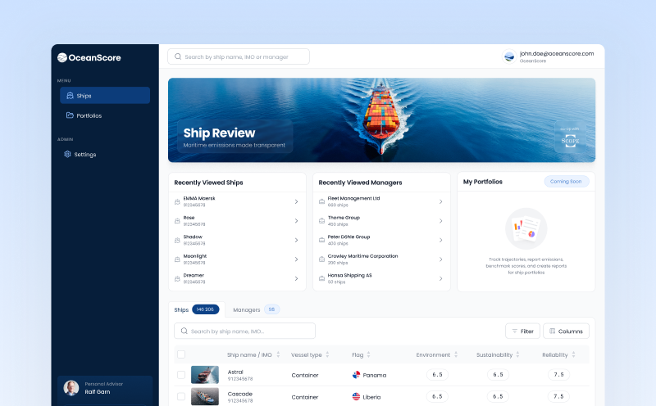Expand Fleet Management Ltd with the chevron
Viewport: 656px width, 406px height.
point(440,201)
